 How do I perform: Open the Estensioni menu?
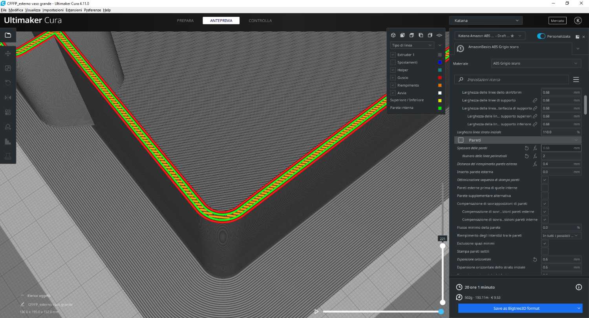coord(74,10)
